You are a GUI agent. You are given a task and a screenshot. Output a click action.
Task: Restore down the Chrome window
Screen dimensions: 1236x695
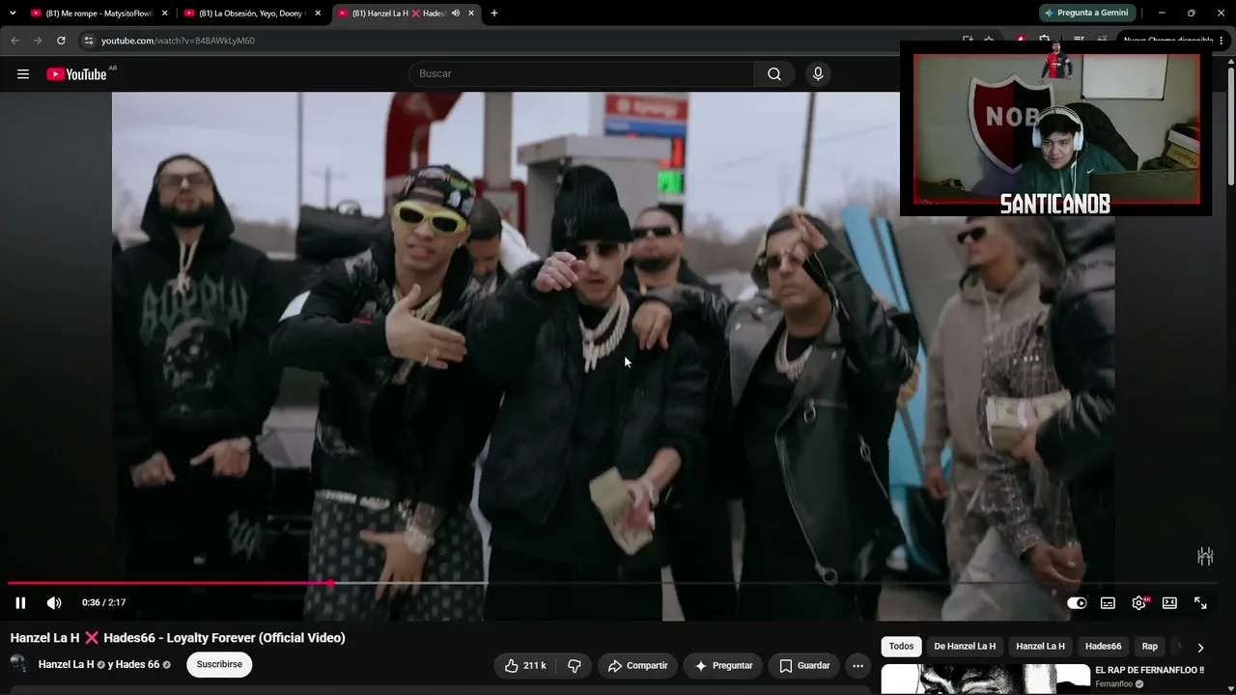[1191, 14]
